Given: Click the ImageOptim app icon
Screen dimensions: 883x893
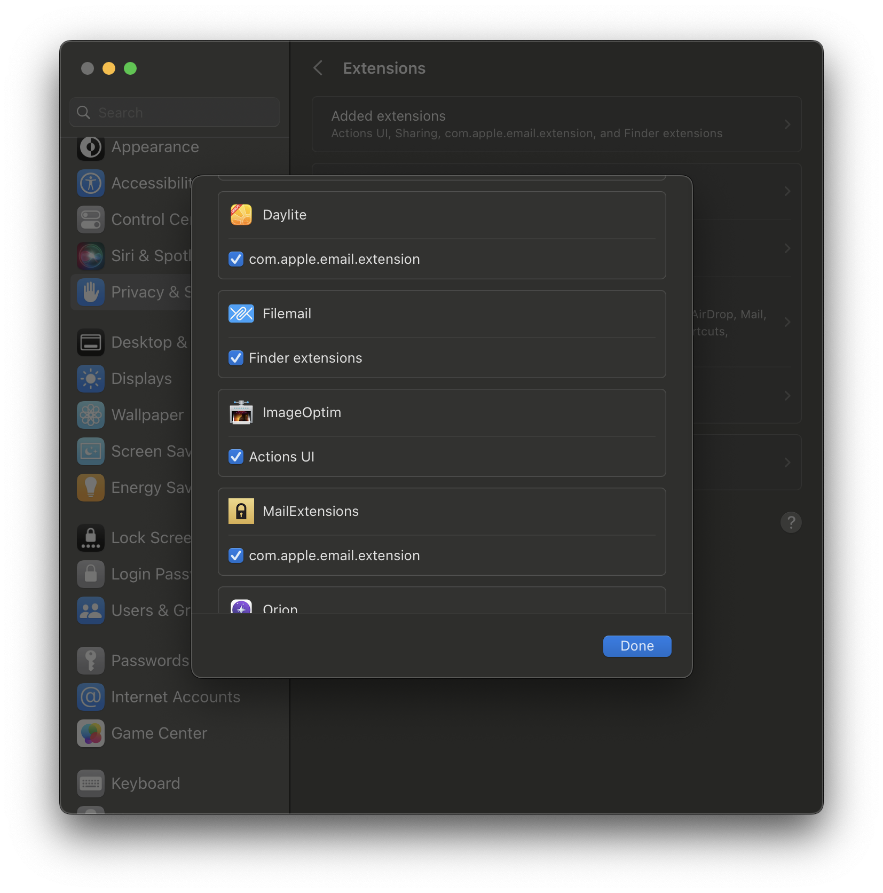Looking at the screenshot, I should pos(241,412).
